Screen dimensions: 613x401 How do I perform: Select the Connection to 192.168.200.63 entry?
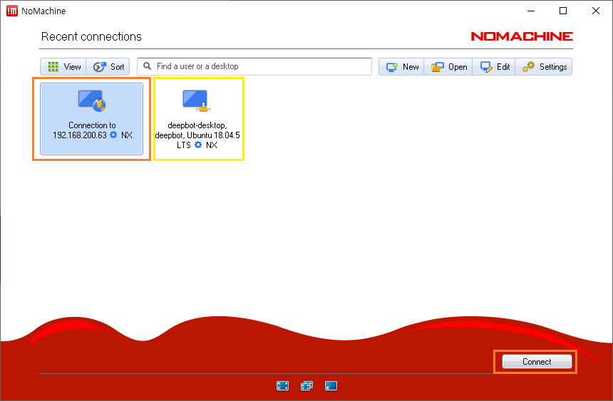pyautogui.click(x=91, y=119)
